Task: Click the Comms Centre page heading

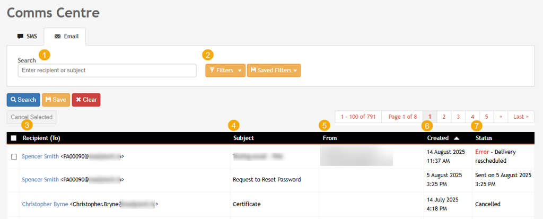Action: click(x=54, y=13)
